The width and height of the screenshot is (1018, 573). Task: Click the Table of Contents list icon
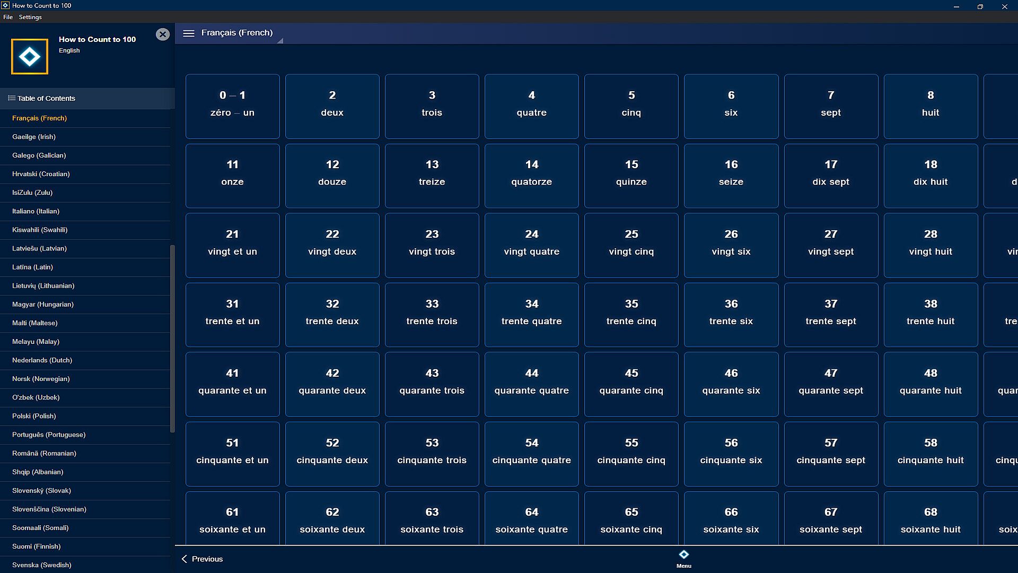(11, 98)
